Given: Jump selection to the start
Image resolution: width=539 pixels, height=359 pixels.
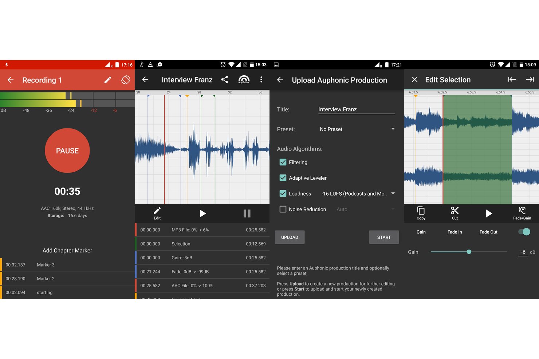Looking at the screenshot, I should coord(512,80).
